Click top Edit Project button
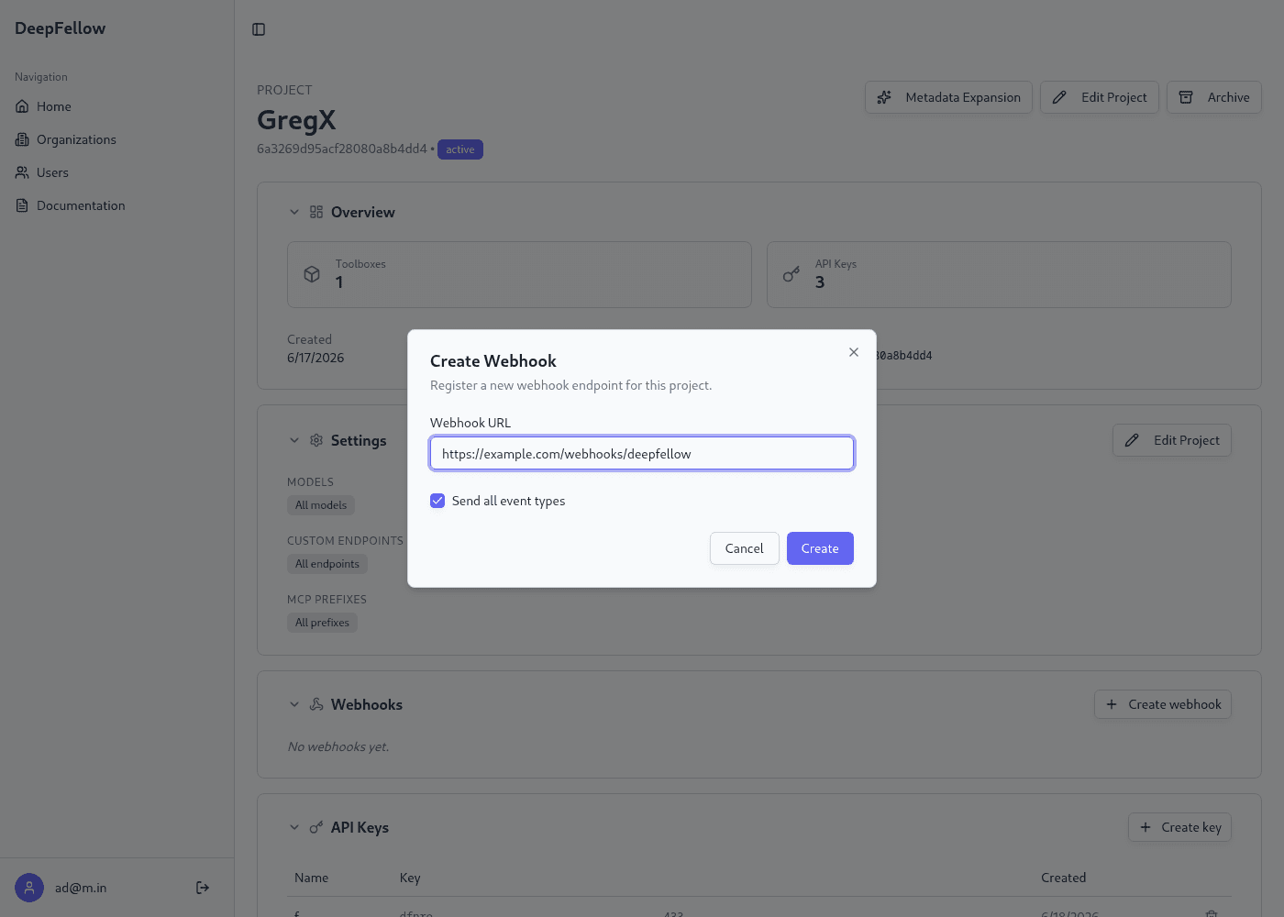The width and height of the screenshot is (1284, 917). [x=1100, y=97]
